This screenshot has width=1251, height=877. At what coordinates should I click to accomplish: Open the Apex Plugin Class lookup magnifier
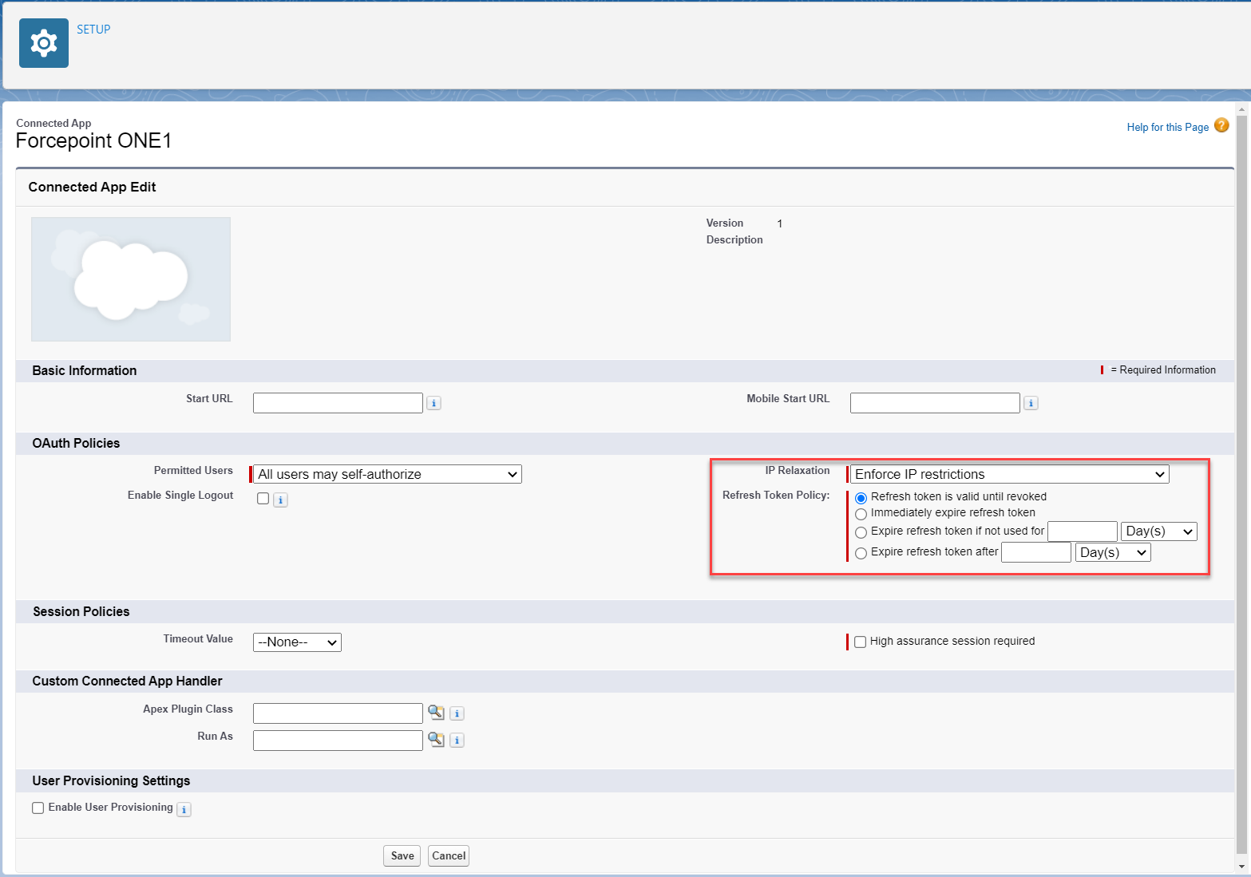click(436, 712)
